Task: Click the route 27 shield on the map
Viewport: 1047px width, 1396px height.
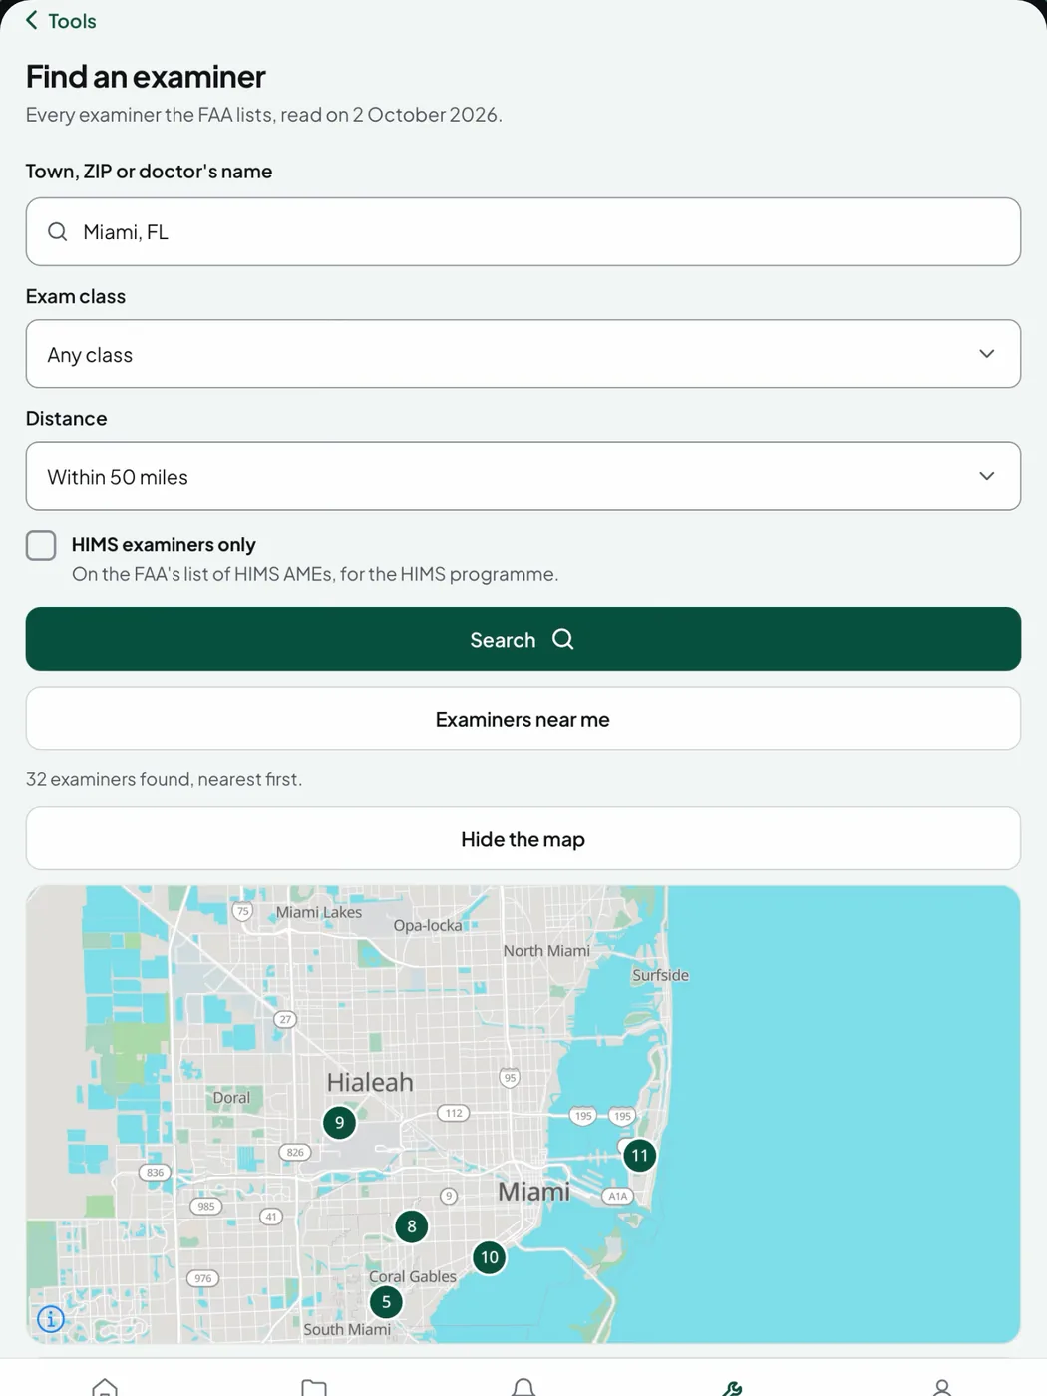Action: [286, 1019]
